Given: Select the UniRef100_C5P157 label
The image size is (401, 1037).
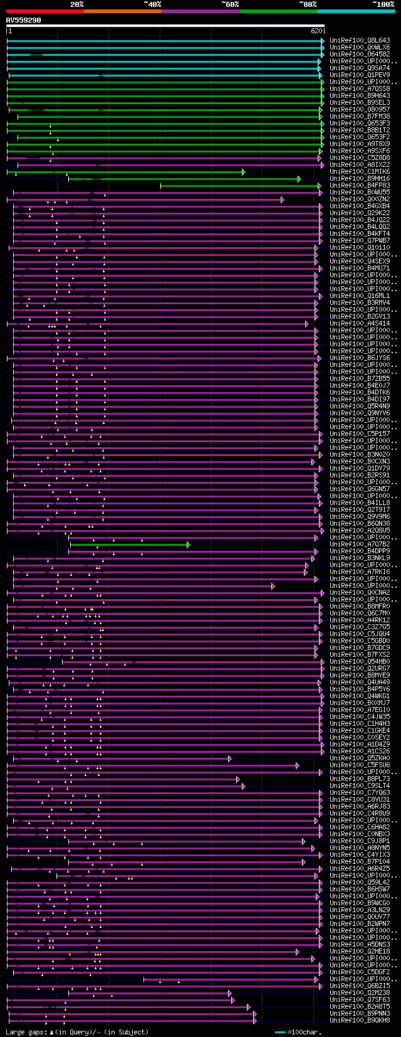Looking at the screenshot, I should [x=360, y=433].
